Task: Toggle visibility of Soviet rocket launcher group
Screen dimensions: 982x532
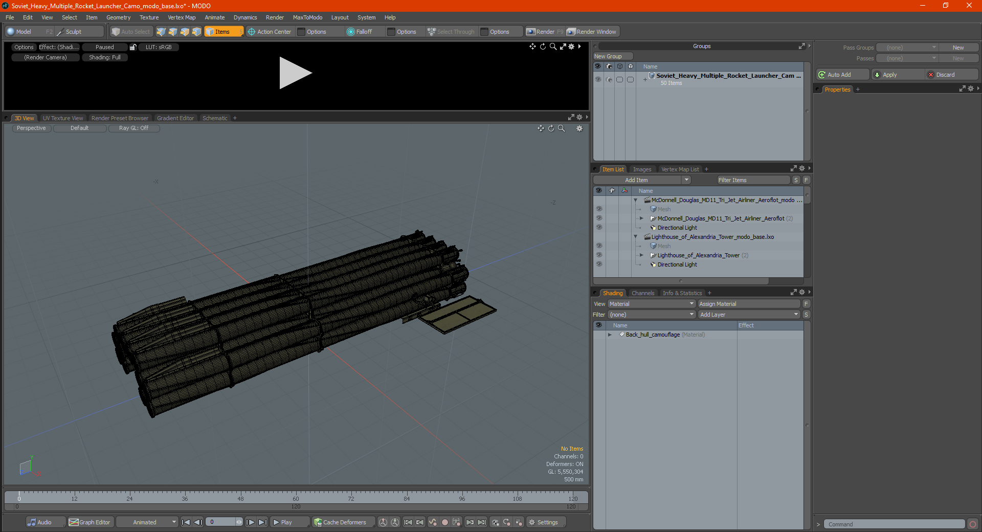Action: tap(598, 79)
